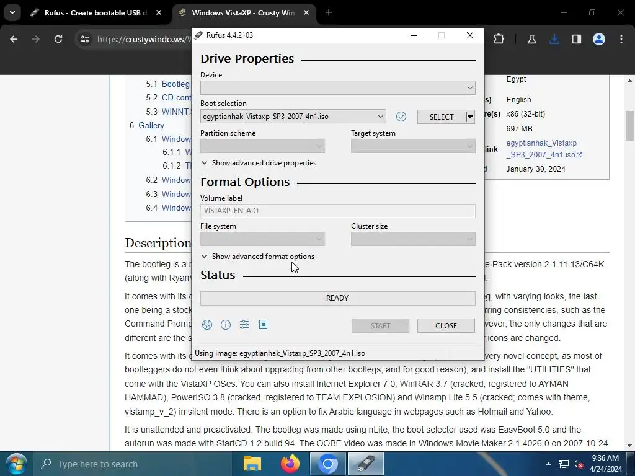Launch Firefox from taskbar
The image size is (635, 476).
290,464
